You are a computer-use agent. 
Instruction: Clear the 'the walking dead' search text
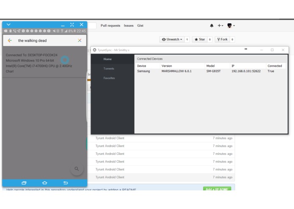click(80, 41)
